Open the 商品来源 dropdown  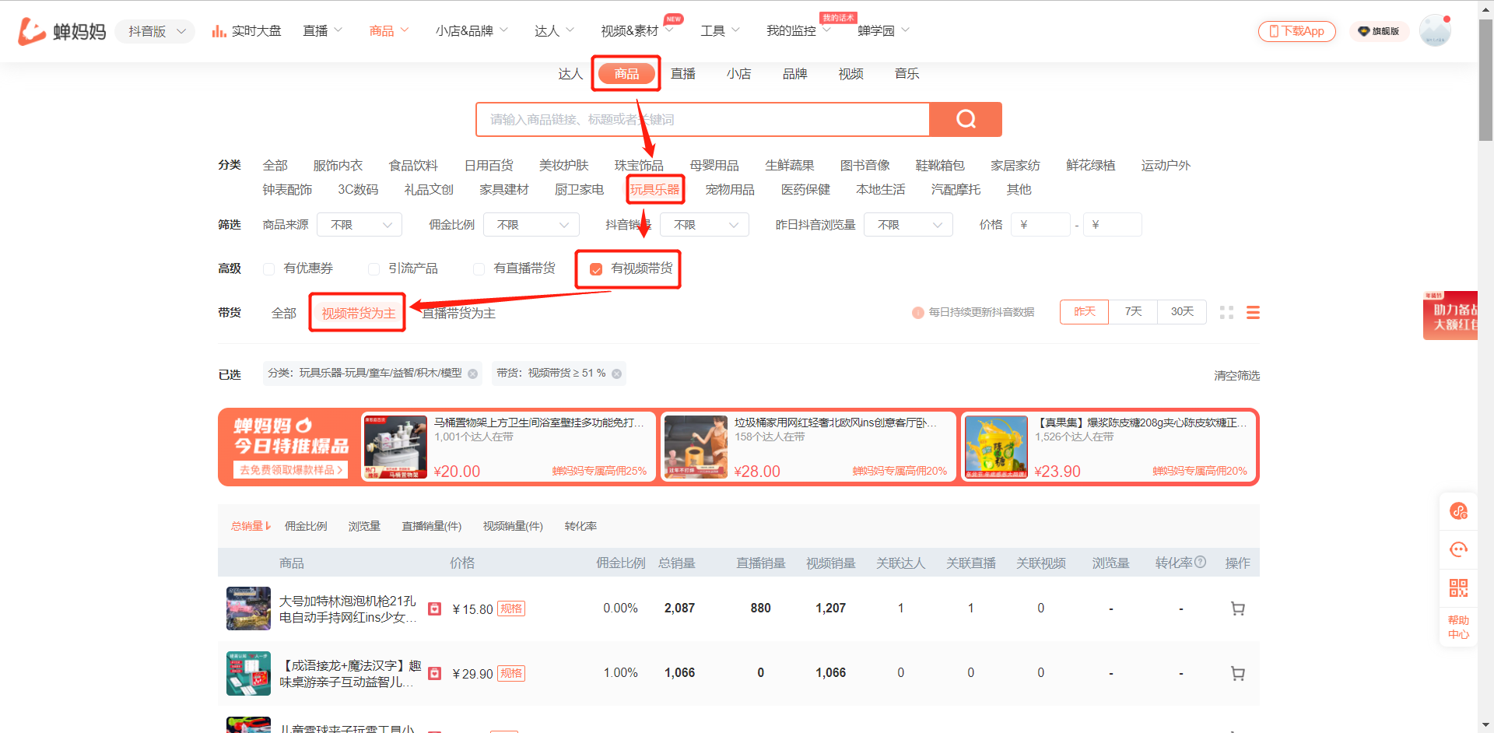359,224
